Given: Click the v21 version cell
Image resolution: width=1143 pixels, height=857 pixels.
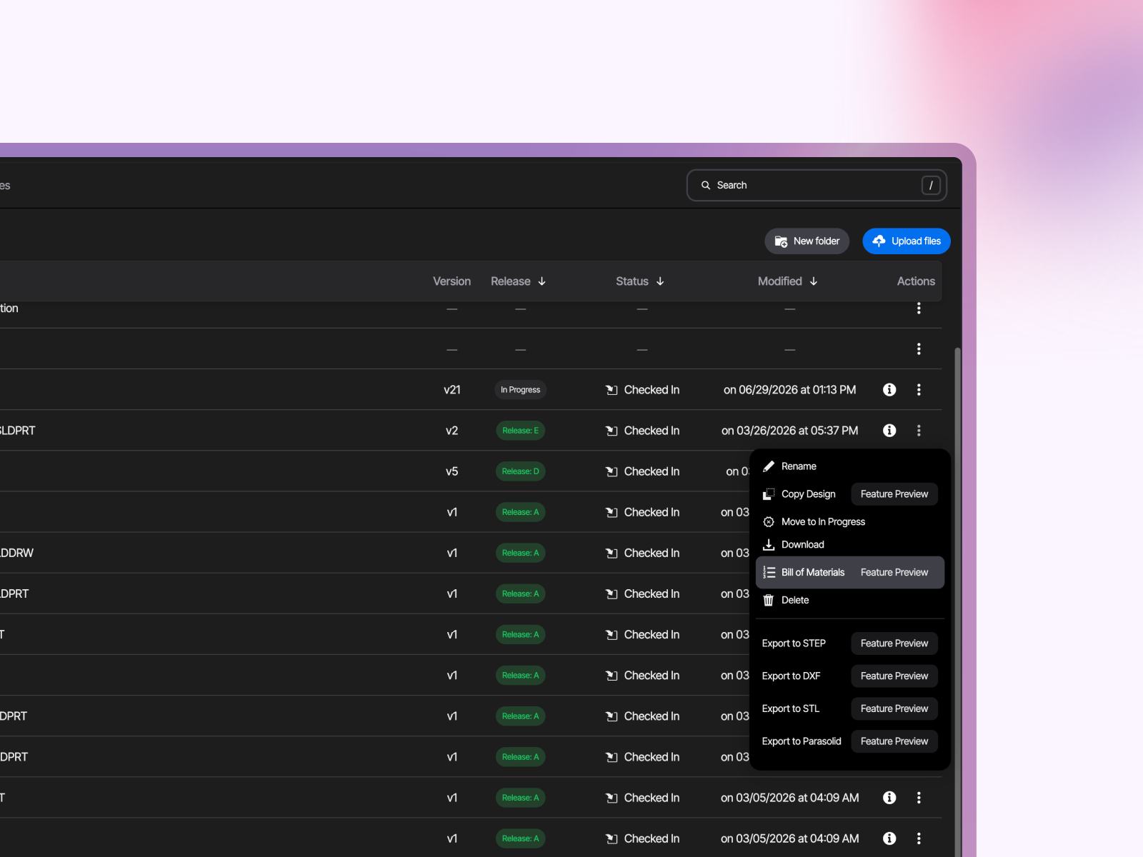Looking at the screenshot, I should coord(451,390).
